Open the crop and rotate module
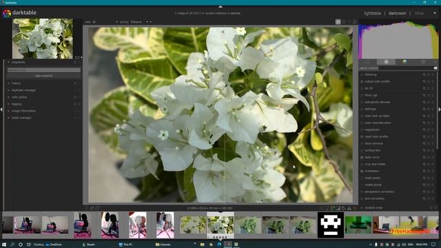Image resolution: width=441 pixels, height=248 pixels. (375, 164)
